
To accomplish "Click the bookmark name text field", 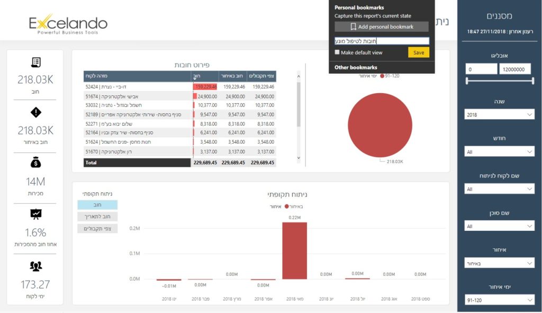I will pyautogui.click(x=381, y=41).
